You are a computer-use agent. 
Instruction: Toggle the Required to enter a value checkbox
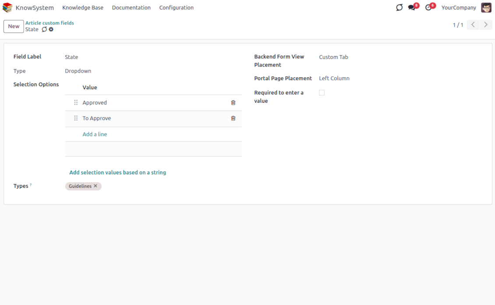click(322, 93)
